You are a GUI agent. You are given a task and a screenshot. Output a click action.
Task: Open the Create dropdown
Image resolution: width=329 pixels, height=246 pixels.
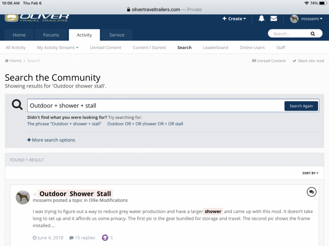point(234,19)
